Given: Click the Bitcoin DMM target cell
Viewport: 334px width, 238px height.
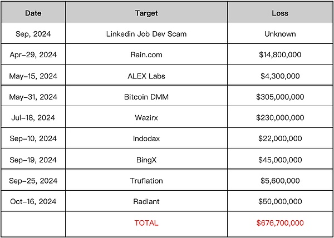Looking at the screenshot, I should 146,97.
